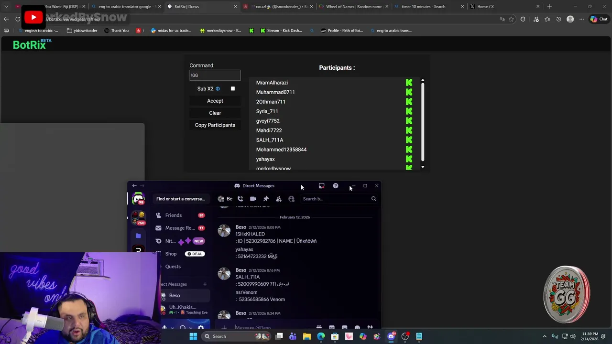Open Discord user settings gear
Viewport: 612px width, 344px height.
tap(201, 328)
